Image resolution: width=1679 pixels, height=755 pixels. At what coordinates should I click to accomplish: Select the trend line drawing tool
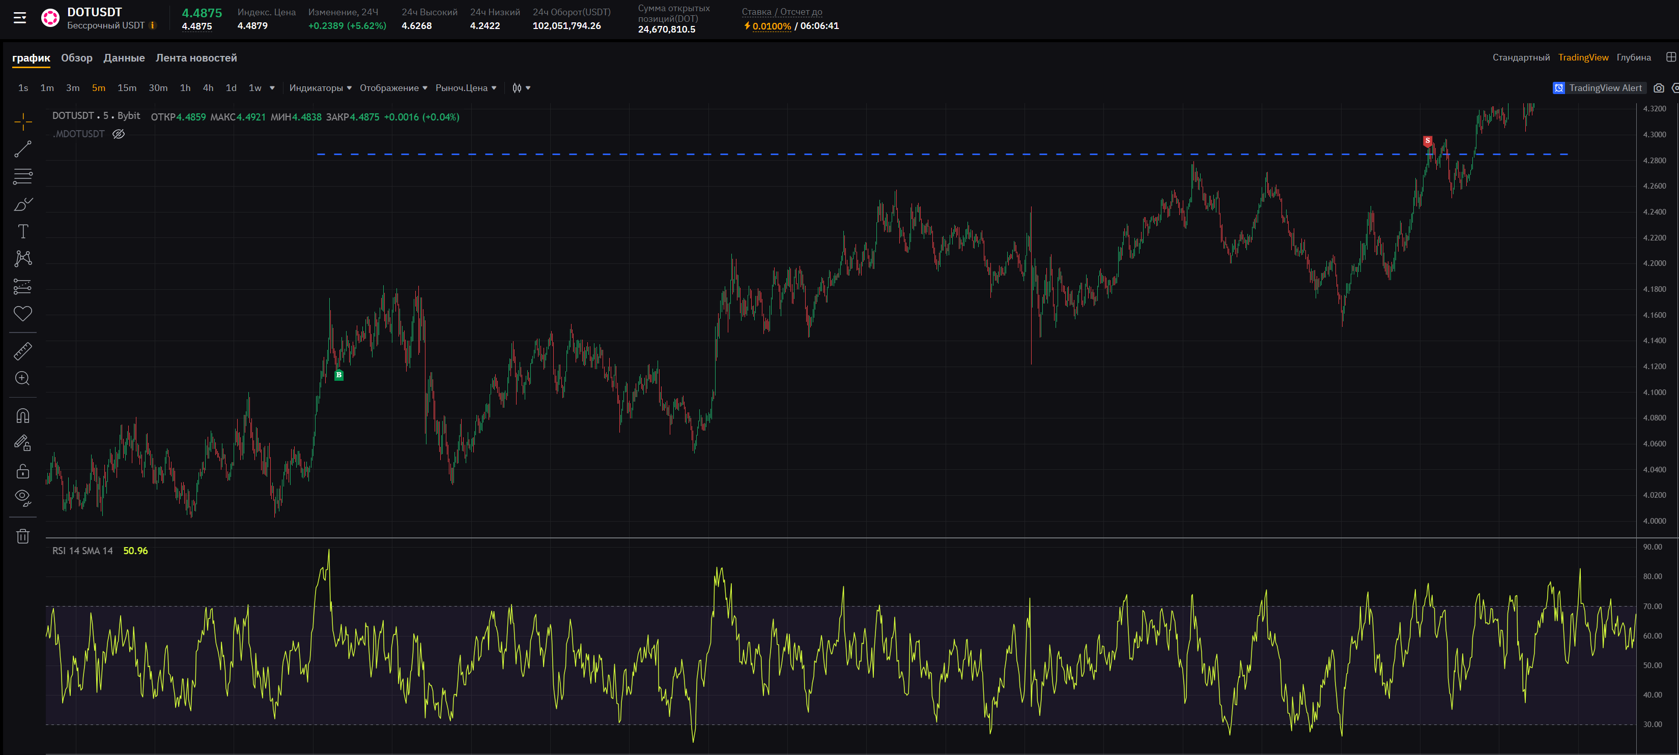coord(23,149)
